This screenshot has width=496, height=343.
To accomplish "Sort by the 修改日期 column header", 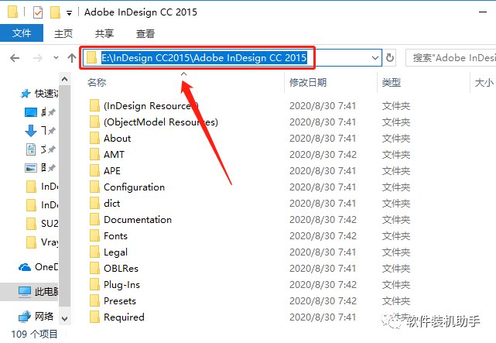I will (308, 83).
